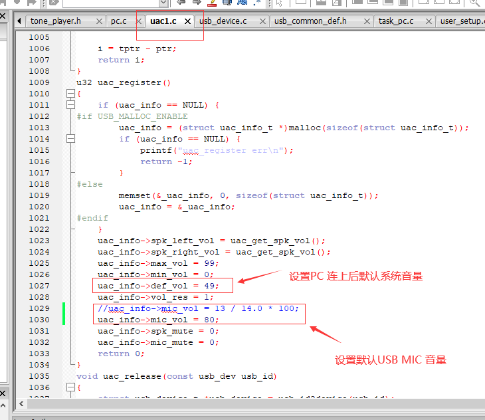Viewport: 485px width, 420px height.
Task: Click the '#if USB_MALLOC_ENABLE' directive
Action: [x=132, y=116]
